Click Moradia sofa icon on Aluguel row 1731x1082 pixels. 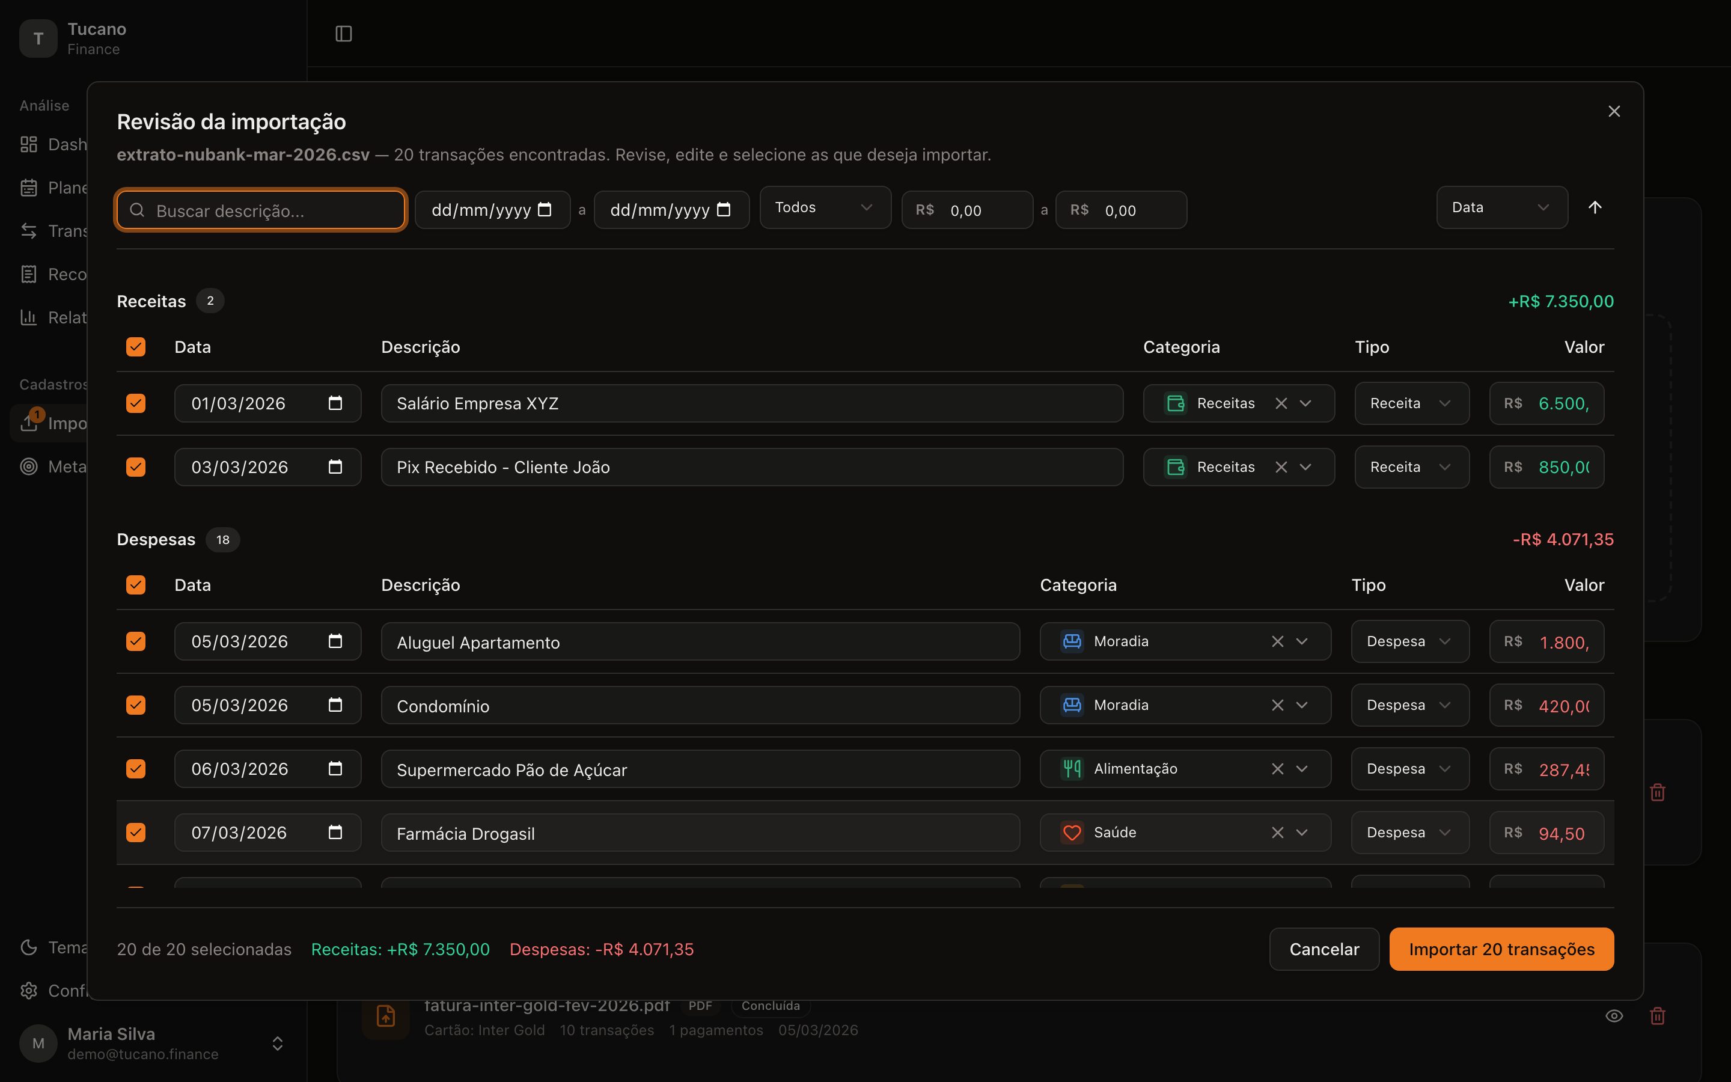1072,641
